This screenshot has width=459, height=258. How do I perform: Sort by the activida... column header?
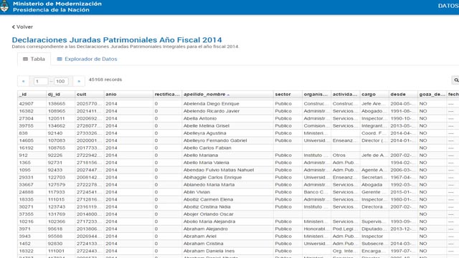346,95
